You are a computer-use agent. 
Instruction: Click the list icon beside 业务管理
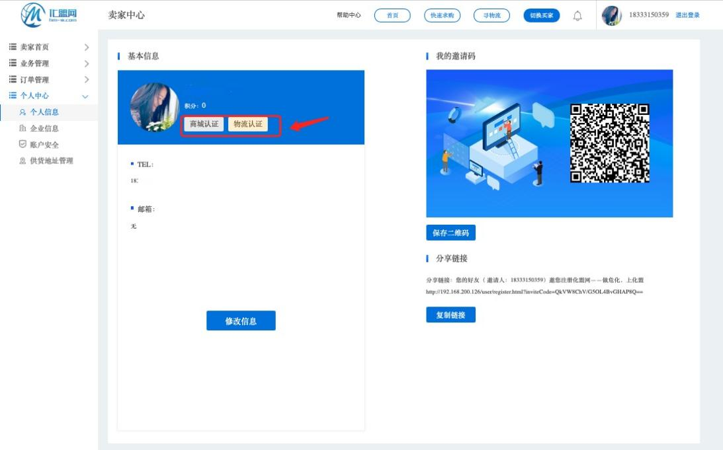click(13, 63)
